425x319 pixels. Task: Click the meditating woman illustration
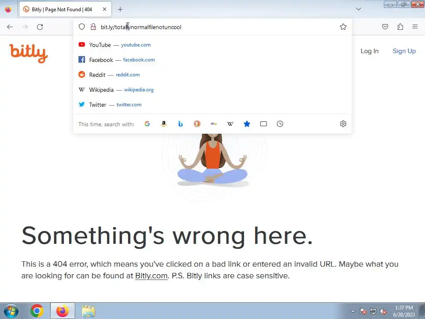pos(213,160)
